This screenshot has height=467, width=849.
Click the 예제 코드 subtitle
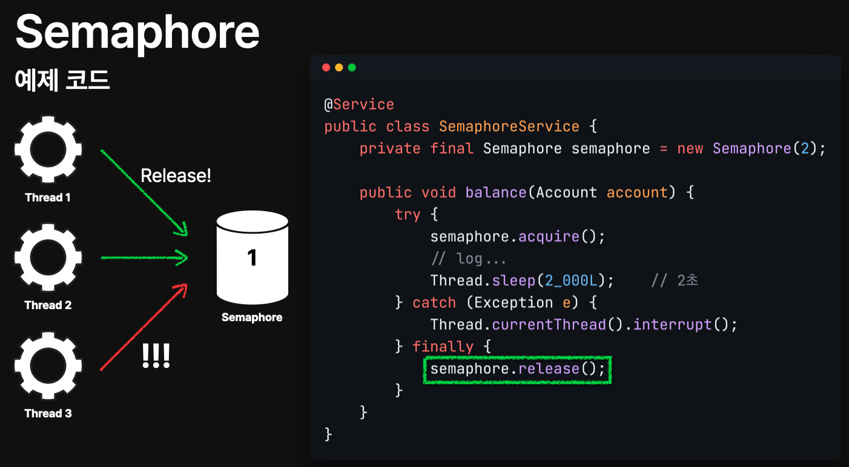click(62, 80)
